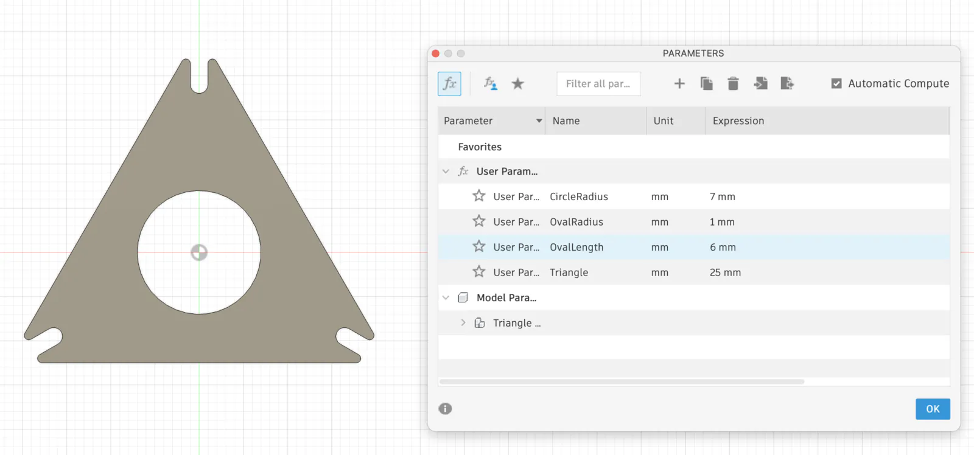This screenshot has height=455, width=974.
Task: Favorite the OvalRadius parameter star
Action: click(x=479, y=221)
